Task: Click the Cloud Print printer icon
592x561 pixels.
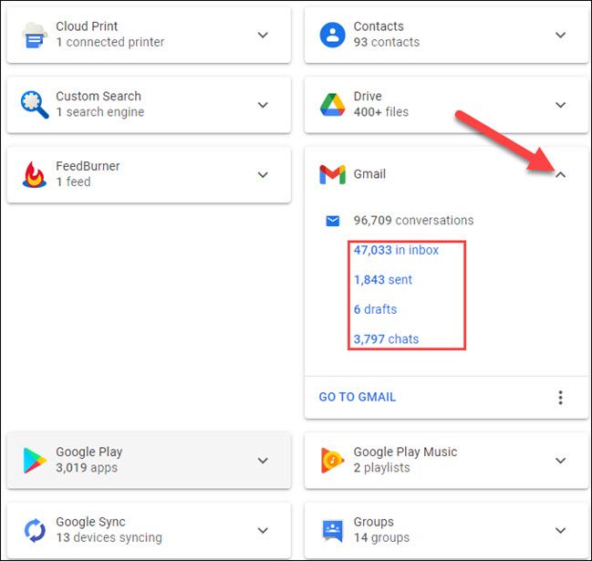Action: 35,35
